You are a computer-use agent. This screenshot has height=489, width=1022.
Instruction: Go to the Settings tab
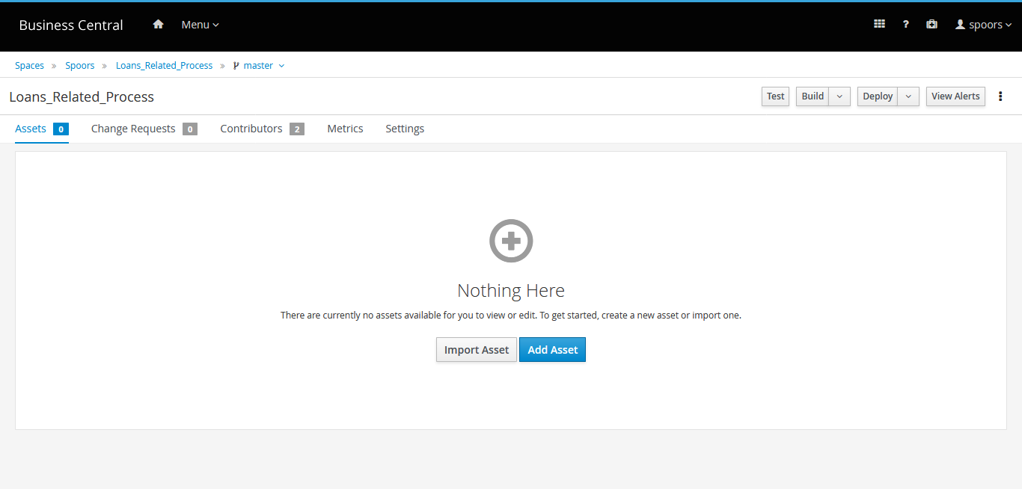coord(405,129)
